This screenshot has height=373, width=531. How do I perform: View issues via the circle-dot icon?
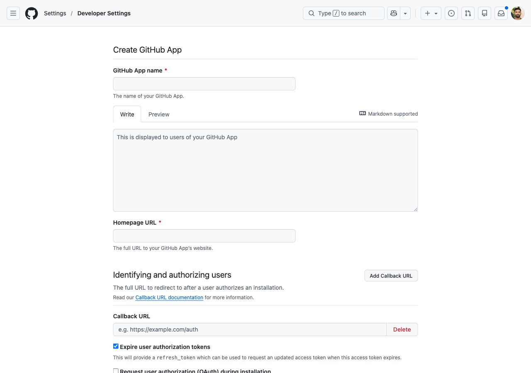point(451,13)
